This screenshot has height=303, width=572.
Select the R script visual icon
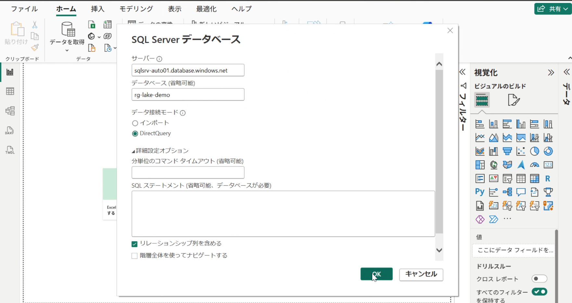click(x=548, y=178)
